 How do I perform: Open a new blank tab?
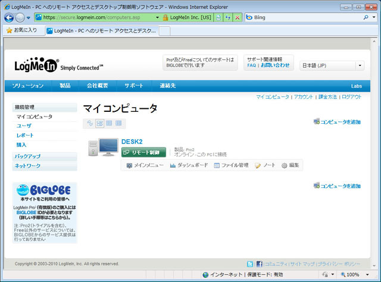164,31
